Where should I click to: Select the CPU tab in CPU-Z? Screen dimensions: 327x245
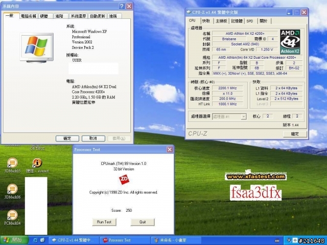coord(192,20)
